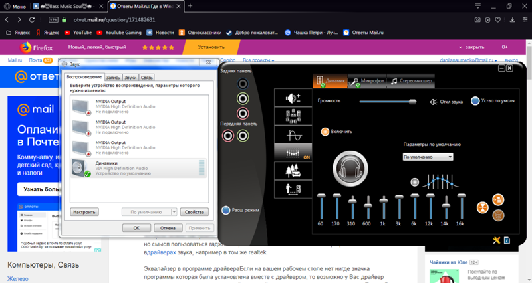Click the orange save preset icon
Viewport: 532px width, 283px height.
pyautogui.click(x=498, y=199)
